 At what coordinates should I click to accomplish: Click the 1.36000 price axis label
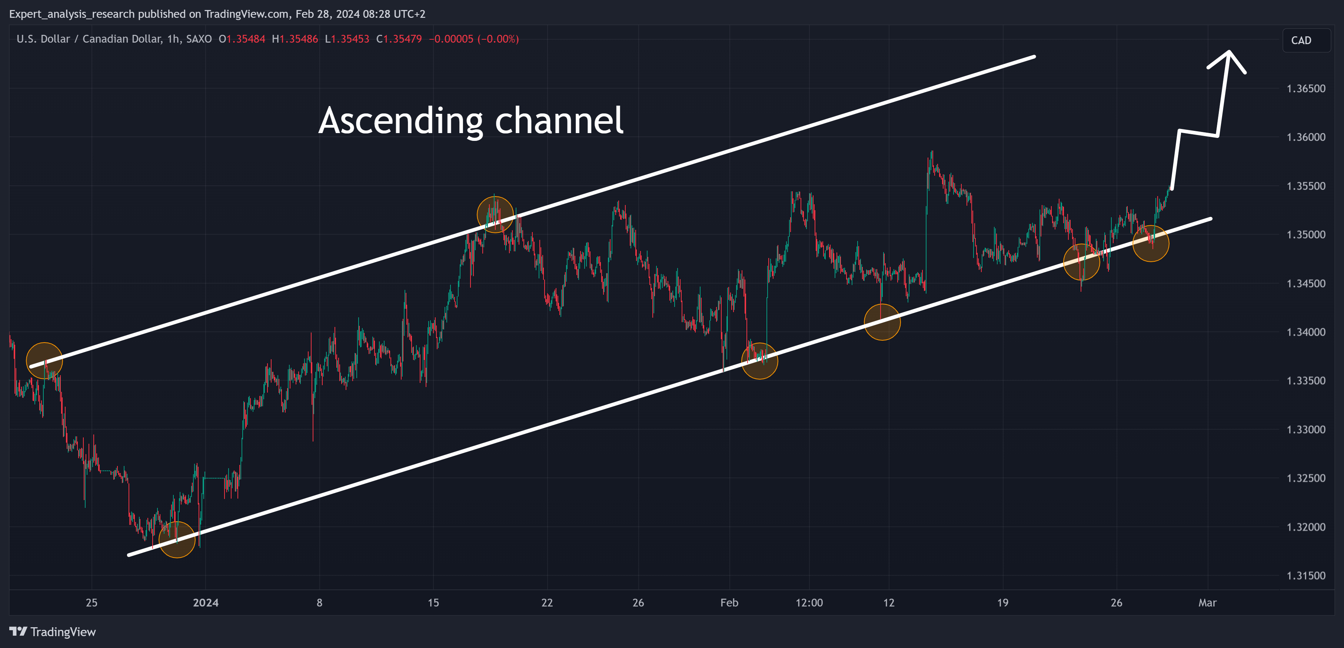(x=1306, y=137)
